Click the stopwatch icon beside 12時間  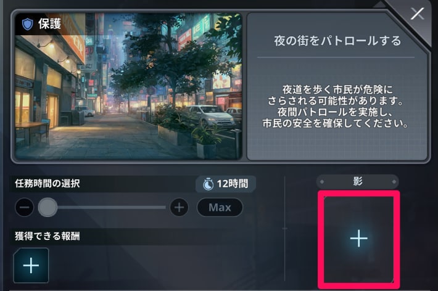(208, 184)
